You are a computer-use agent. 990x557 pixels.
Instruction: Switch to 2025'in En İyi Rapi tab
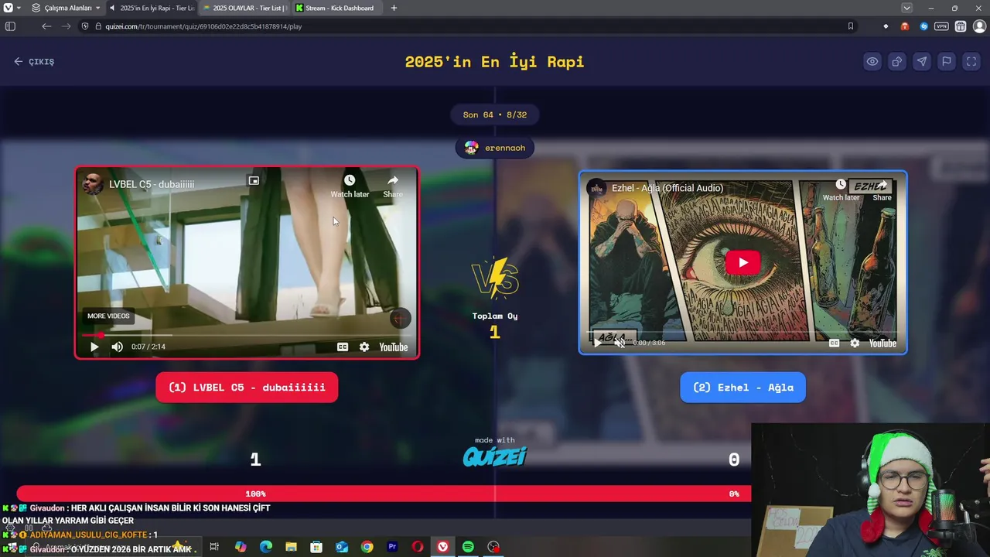point(152,8)
